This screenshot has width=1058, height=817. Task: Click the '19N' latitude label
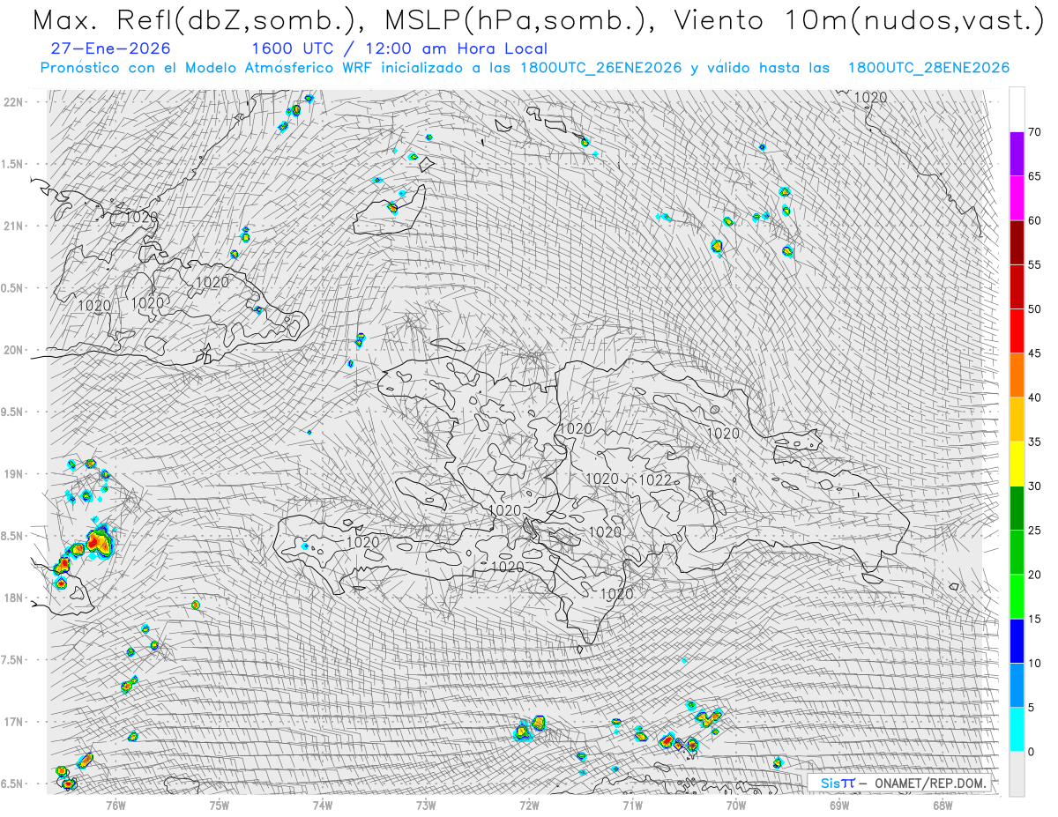click(15, 473)
